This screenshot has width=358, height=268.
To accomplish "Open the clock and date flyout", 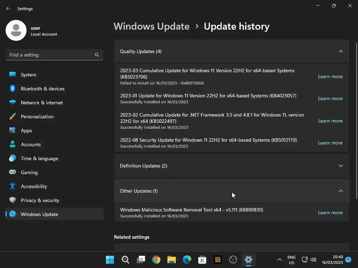I will tap(332, 260).
